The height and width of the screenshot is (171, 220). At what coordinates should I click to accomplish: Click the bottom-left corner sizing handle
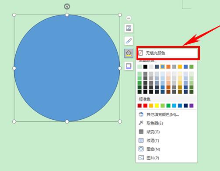coord(14,121)
